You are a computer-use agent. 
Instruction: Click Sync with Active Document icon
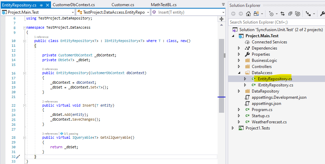(x=283, y=14)
